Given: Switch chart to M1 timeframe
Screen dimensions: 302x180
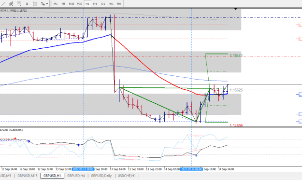Looking at the screenshot, I should [56, 4].
